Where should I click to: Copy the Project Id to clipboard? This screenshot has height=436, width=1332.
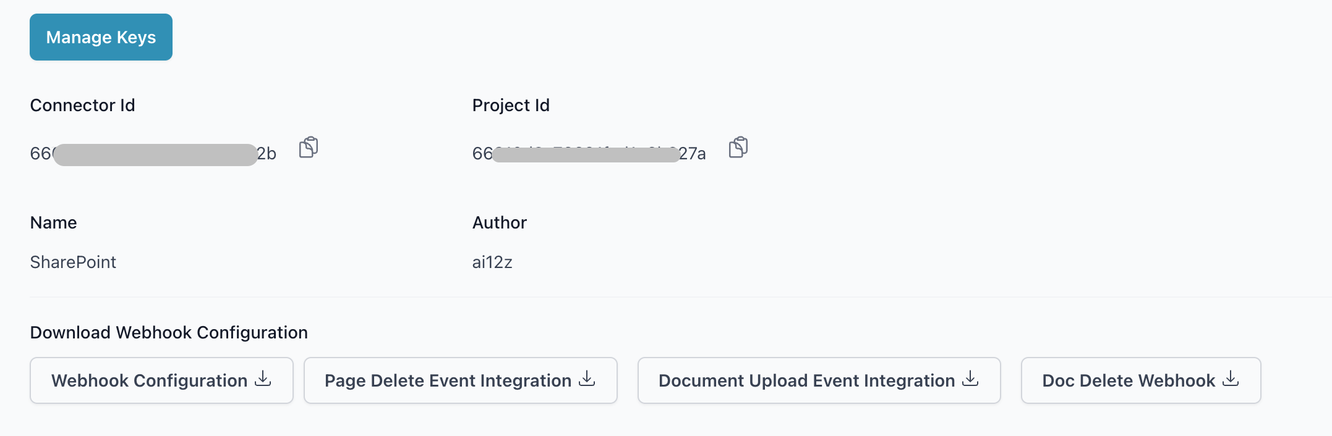pos(738,148)
